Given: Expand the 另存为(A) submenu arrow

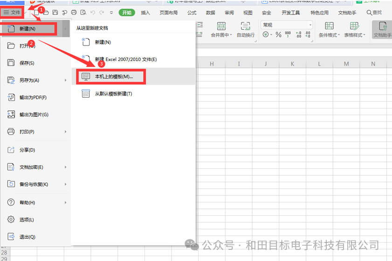Looking at the screenshot, I should [x=66, y=80].
